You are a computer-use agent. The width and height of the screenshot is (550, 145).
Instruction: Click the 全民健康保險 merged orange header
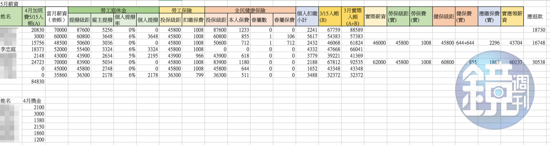coord(250,10)
